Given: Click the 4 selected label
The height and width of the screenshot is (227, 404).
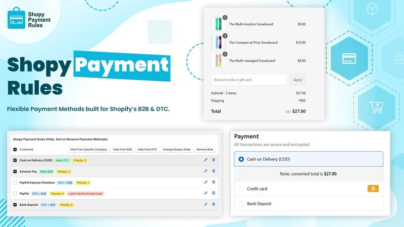Looking at the screenshot, I should [x=27, y=149].
